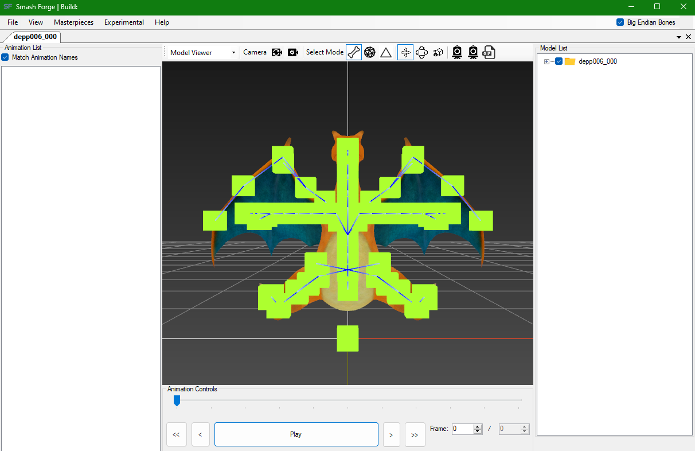Click the depp006_000 folder icon
Viewport: 695px width, 451px height.
[570, 61]
